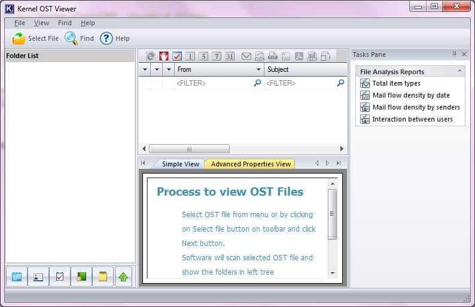
Task: Click the green up-arrow button
Action: [x=123, y=276]
